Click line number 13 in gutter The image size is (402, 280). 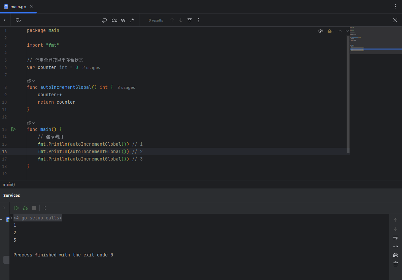[x=4, y=129]
